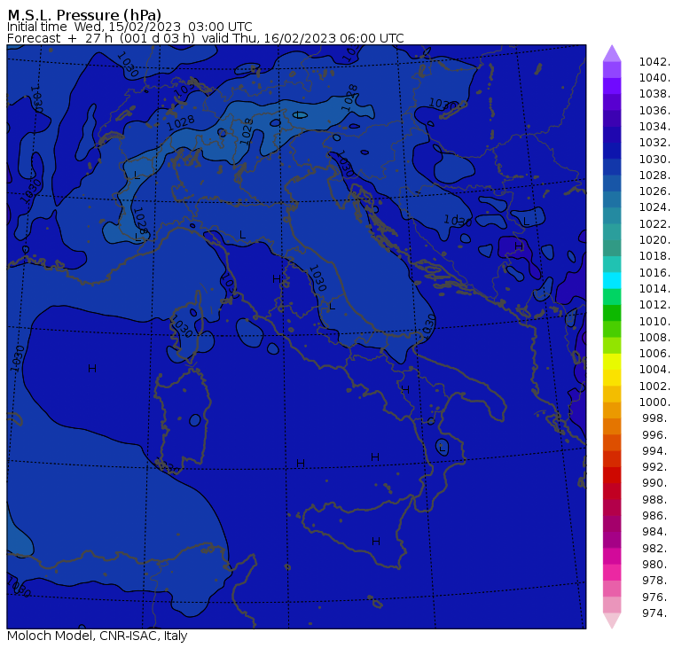Click the H marker over Sicily
The image size is (674, 648).
click(376, 542)
